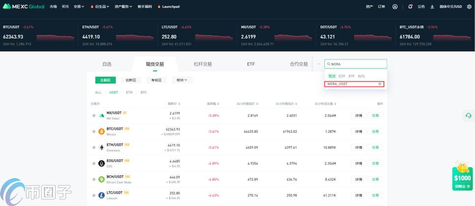
Task: Switch to the 合约交易 futures tab
Action: pos(299,64)
